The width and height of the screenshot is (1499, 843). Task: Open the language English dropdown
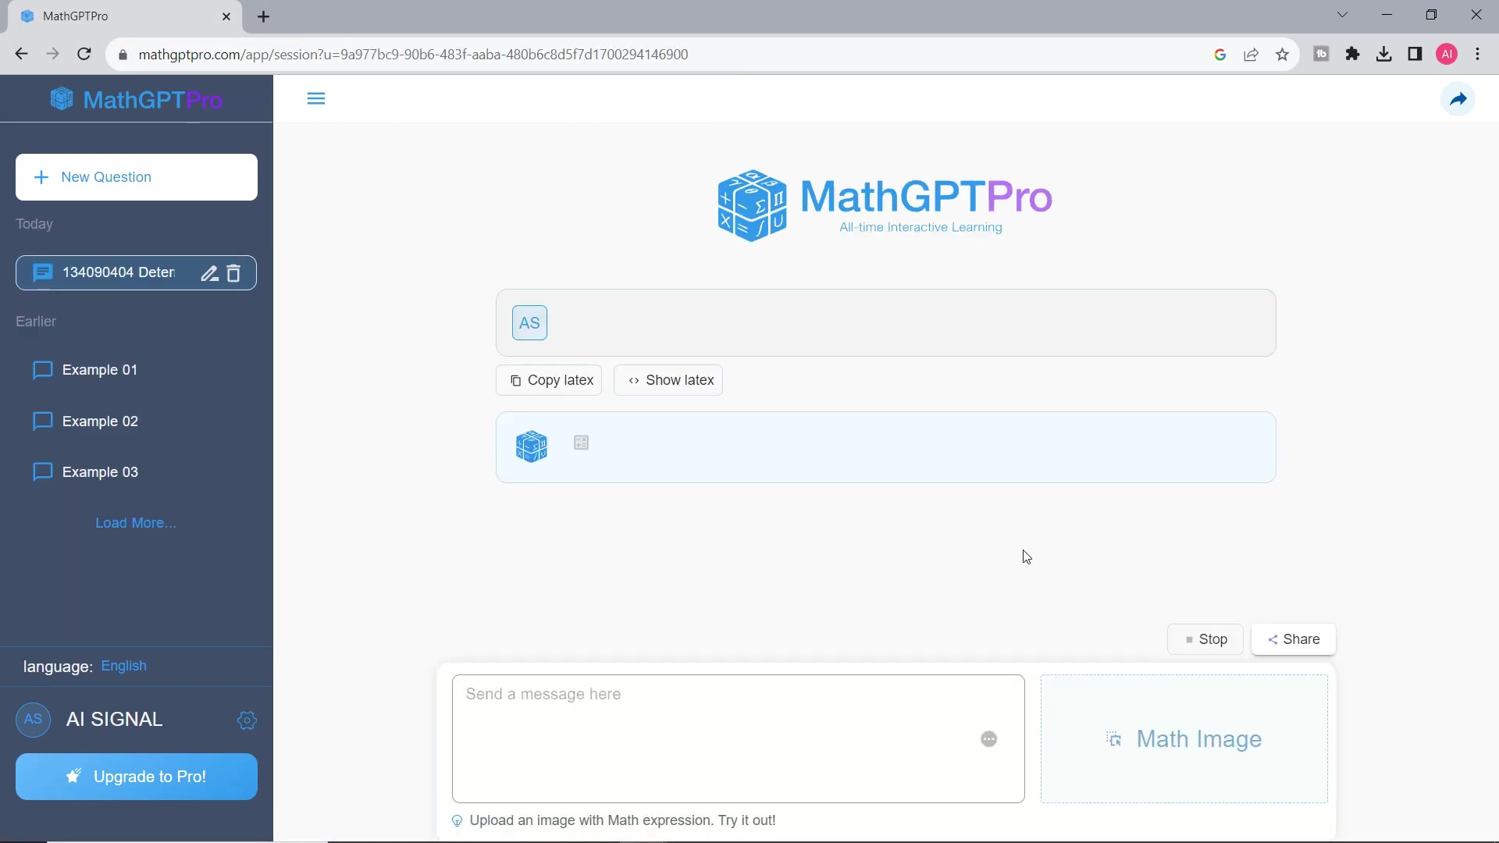pos(123,666)
